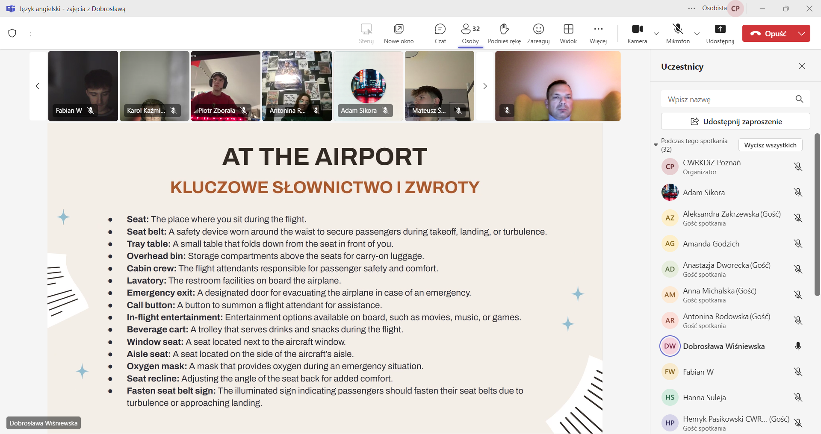The height and width of the screenshot is (434, 821).
Task: Open dropdown next to Opuść
Action: tap(802, 33)
